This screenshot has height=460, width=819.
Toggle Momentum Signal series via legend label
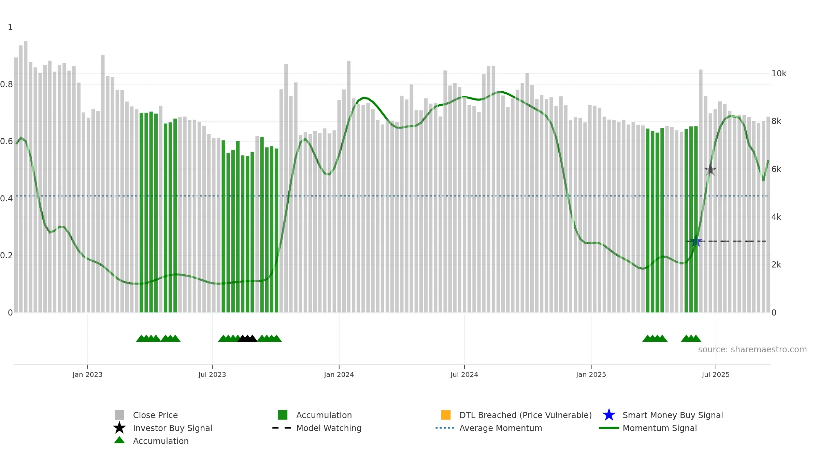coord(660,428)
